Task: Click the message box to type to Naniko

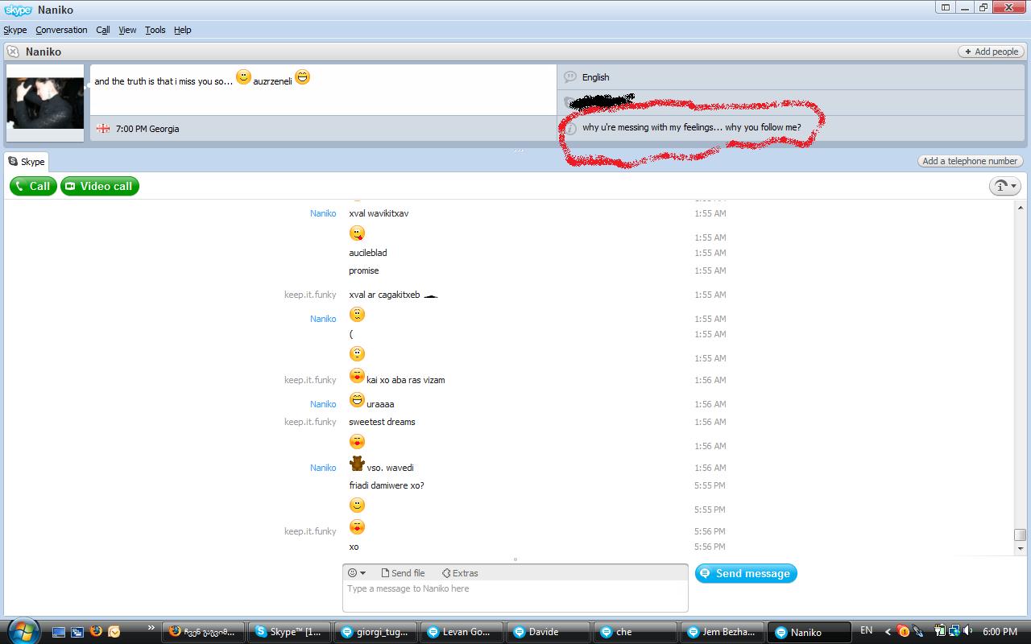Action: point(515,597)
